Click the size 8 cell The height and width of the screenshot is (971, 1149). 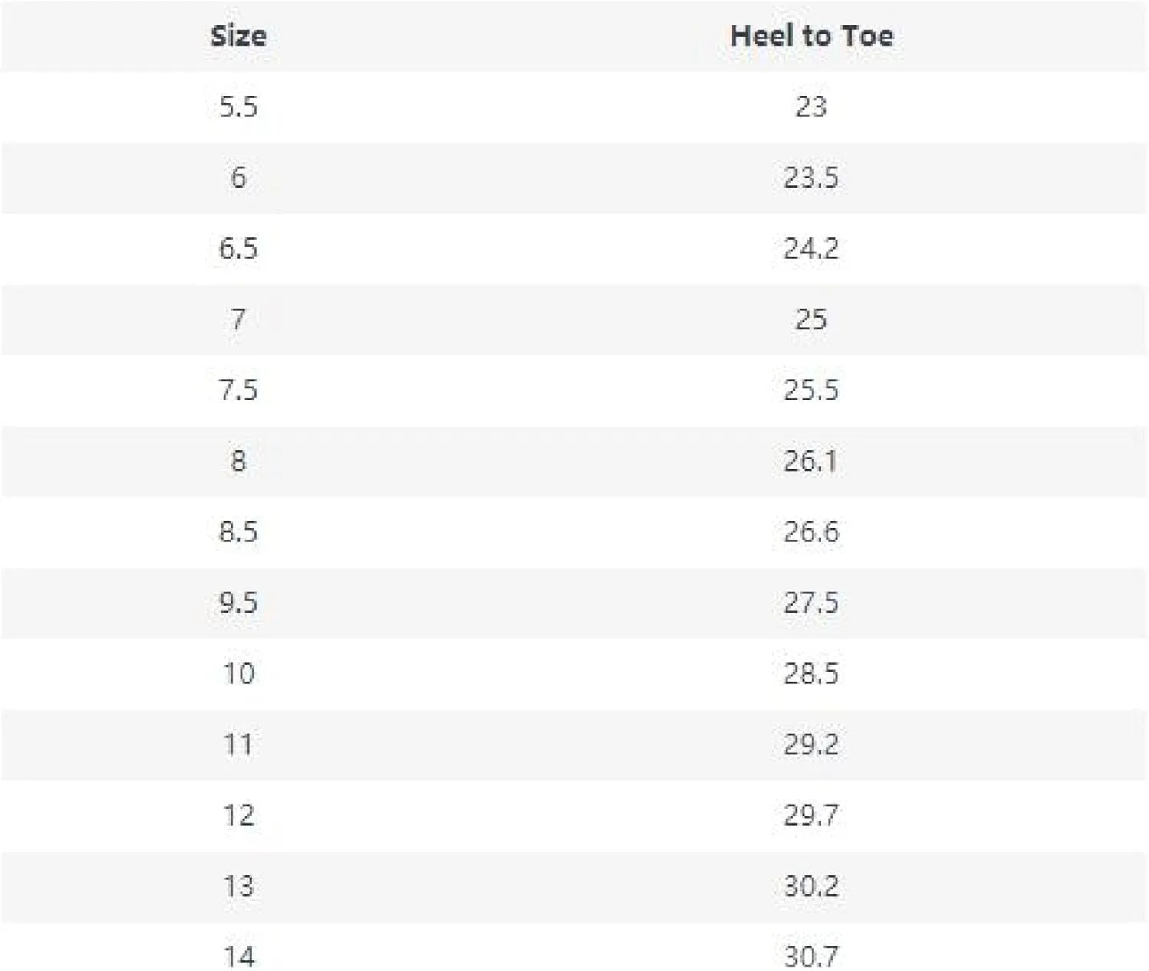[x=238, y=461]
